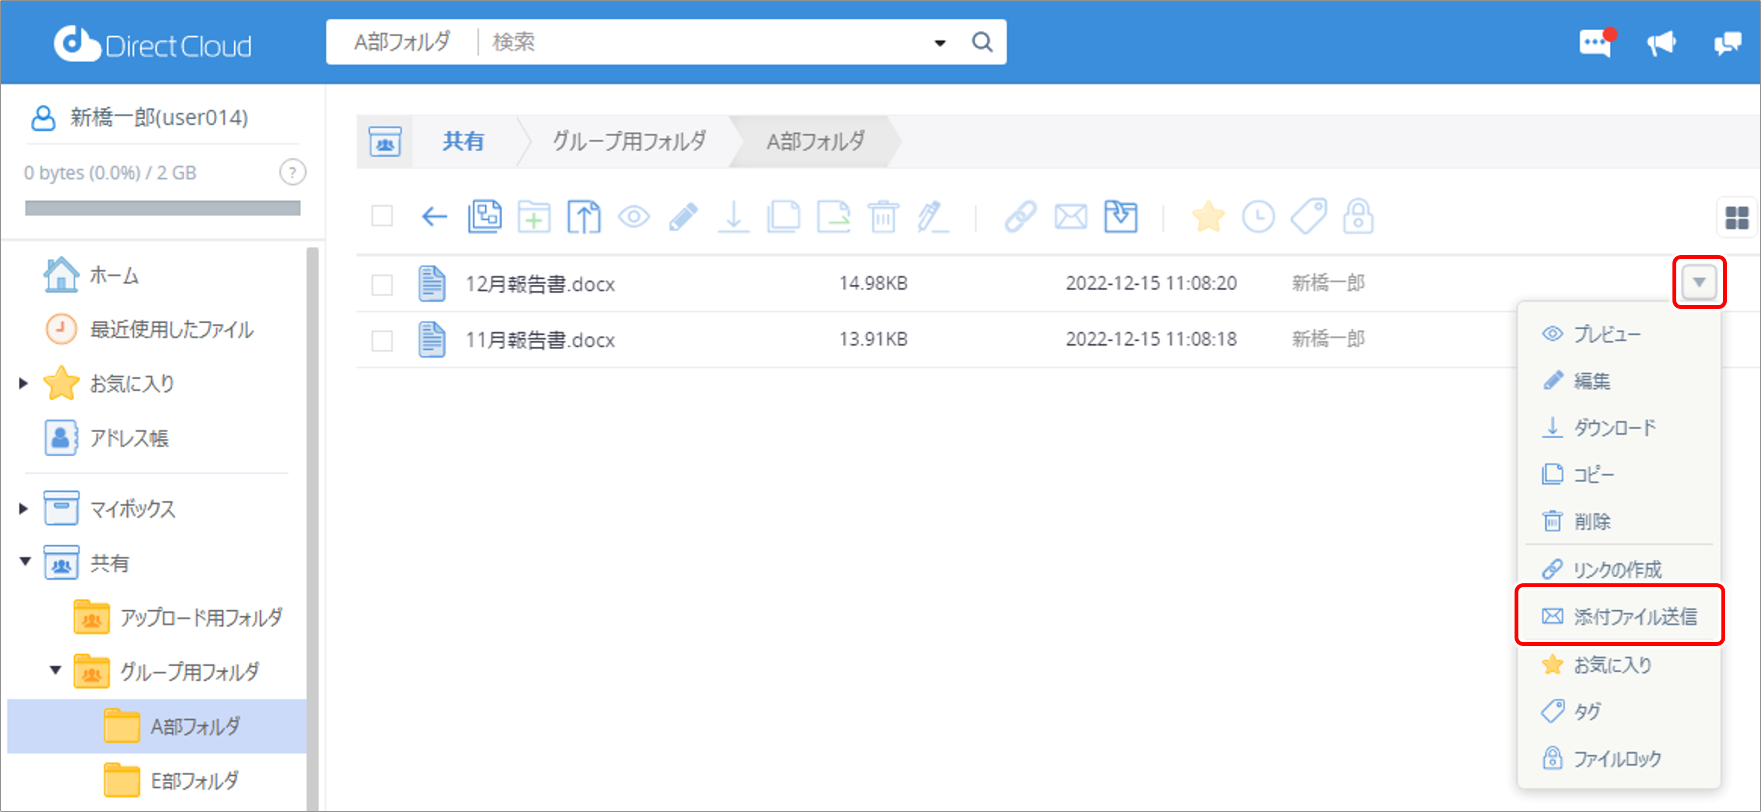Open the preview eye icon in toolbar

coord(634,217)
